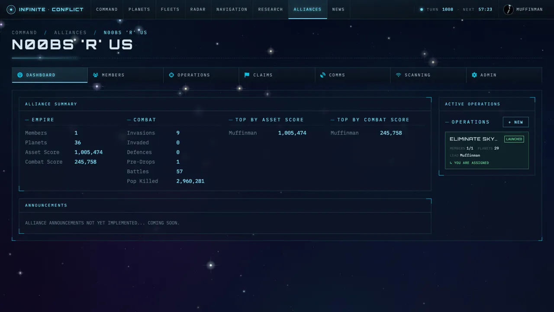Open the Radar menu

198,10
